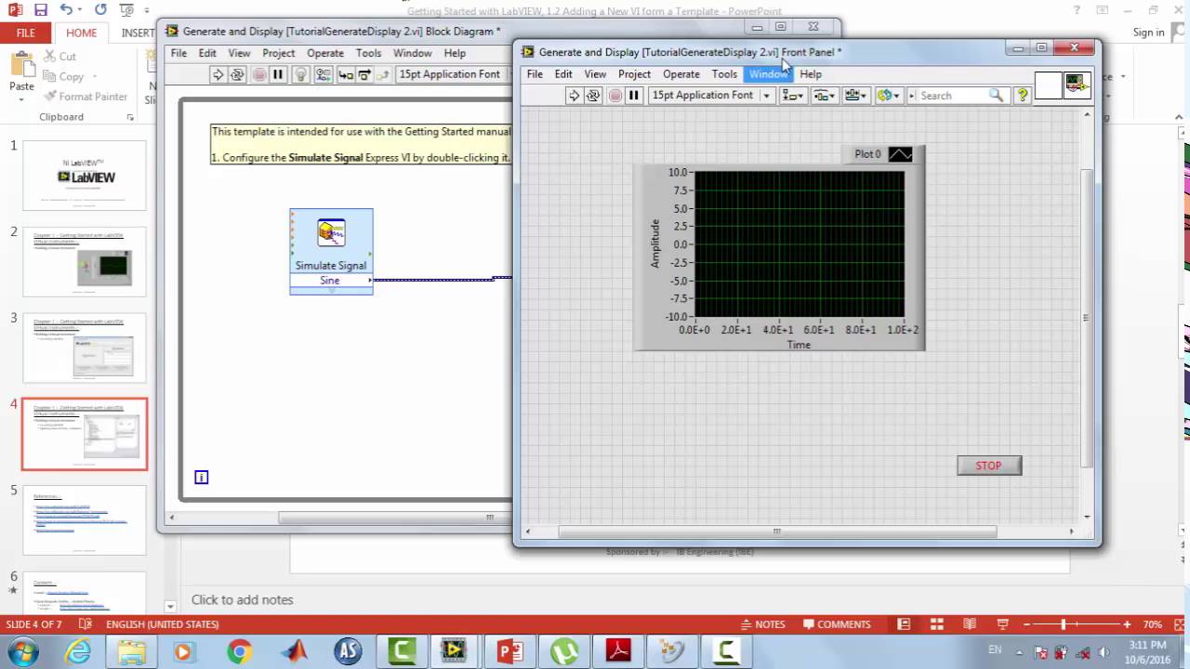Screen dimensions: 1190x669
Task: Click Plot 0 legend sample icon
Action: coord(900,154)
